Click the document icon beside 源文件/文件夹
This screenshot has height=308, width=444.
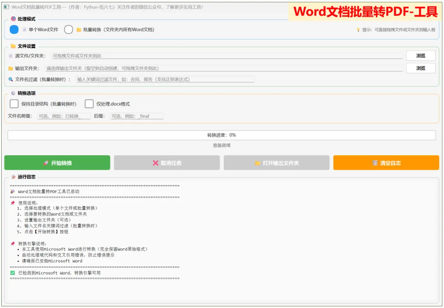point(11,56)
